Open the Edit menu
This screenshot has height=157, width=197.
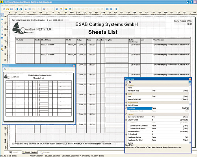(x=6, y=5)
